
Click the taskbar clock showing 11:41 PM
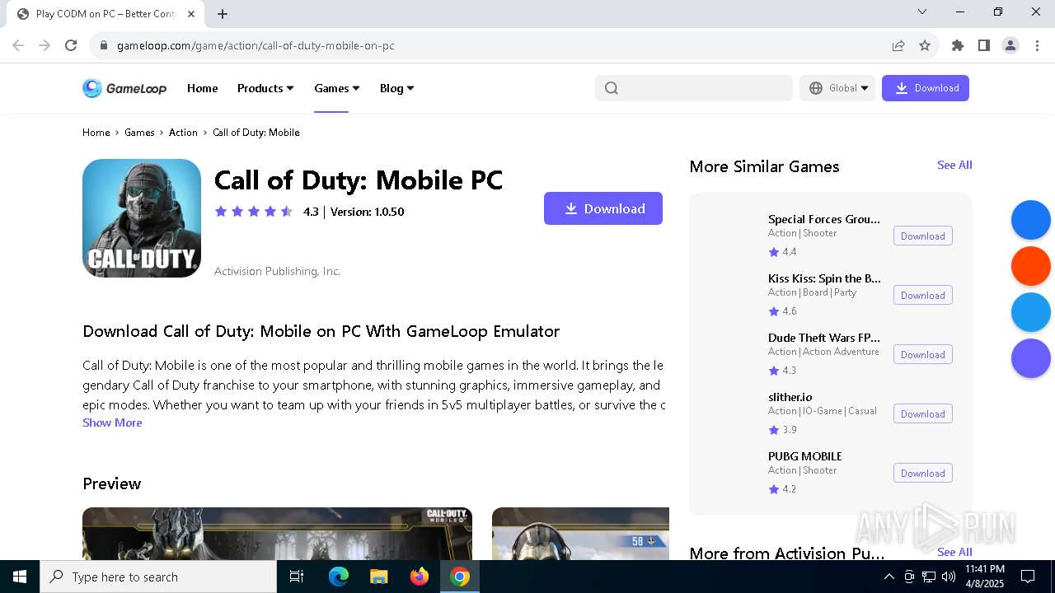pyautogui.click(x=985, y=577)
